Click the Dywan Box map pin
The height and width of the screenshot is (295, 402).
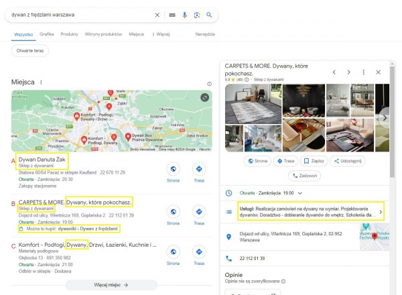coord(128,137)
